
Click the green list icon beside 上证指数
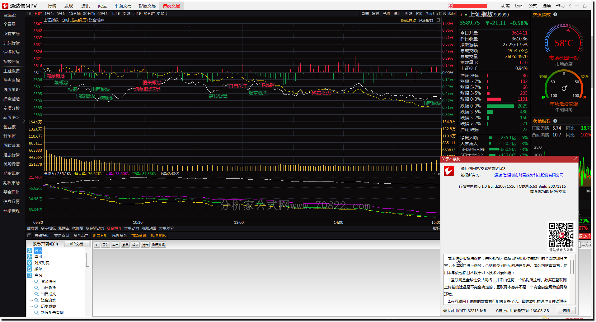click(466, 15)
